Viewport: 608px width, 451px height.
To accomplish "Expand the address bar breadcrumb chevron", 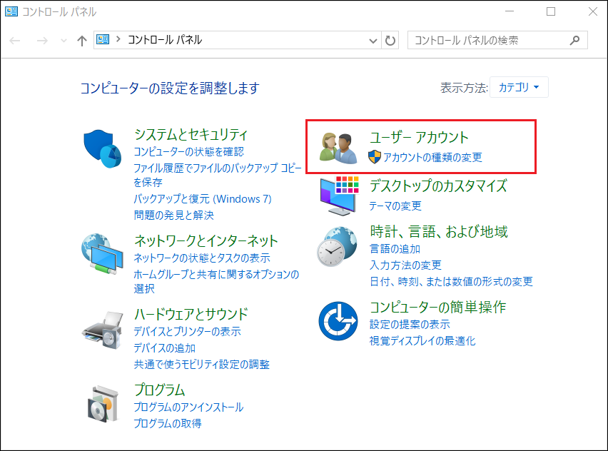I will tap(118, 41).
